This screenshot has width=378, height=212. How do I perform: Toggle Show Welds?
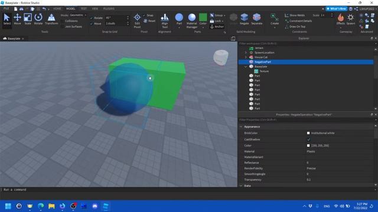point(295,15)
